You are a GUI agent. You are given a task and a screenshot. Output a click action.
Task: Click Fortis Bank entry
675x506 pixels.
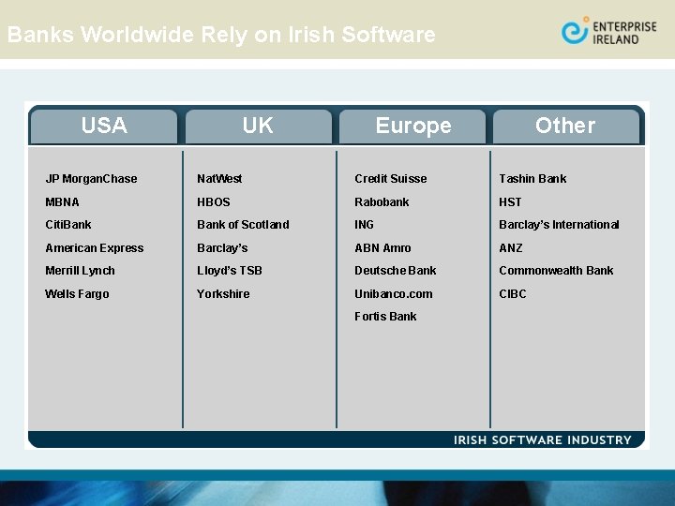tap(385, 317)
